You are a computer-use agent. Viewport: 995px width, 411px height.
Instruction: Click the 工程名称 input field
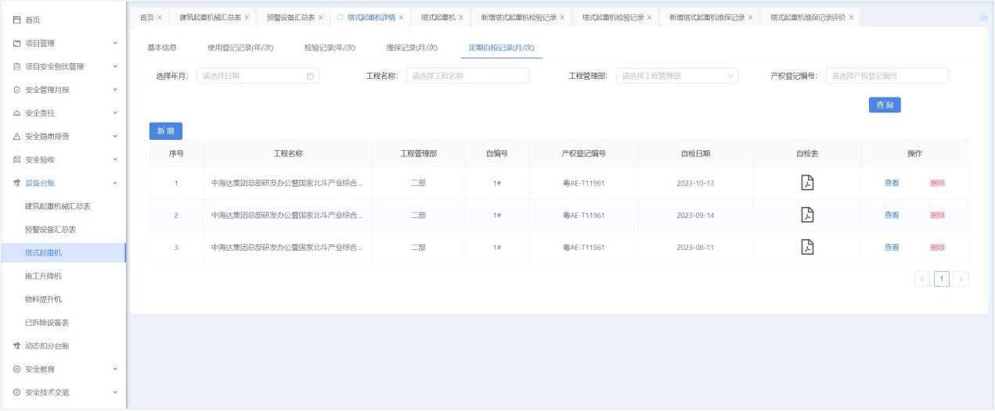(x=467, y=77)
